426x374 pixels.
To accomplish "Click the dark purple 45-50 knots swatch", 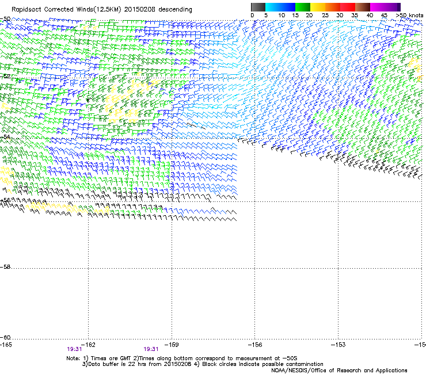I will coord(393,7).
